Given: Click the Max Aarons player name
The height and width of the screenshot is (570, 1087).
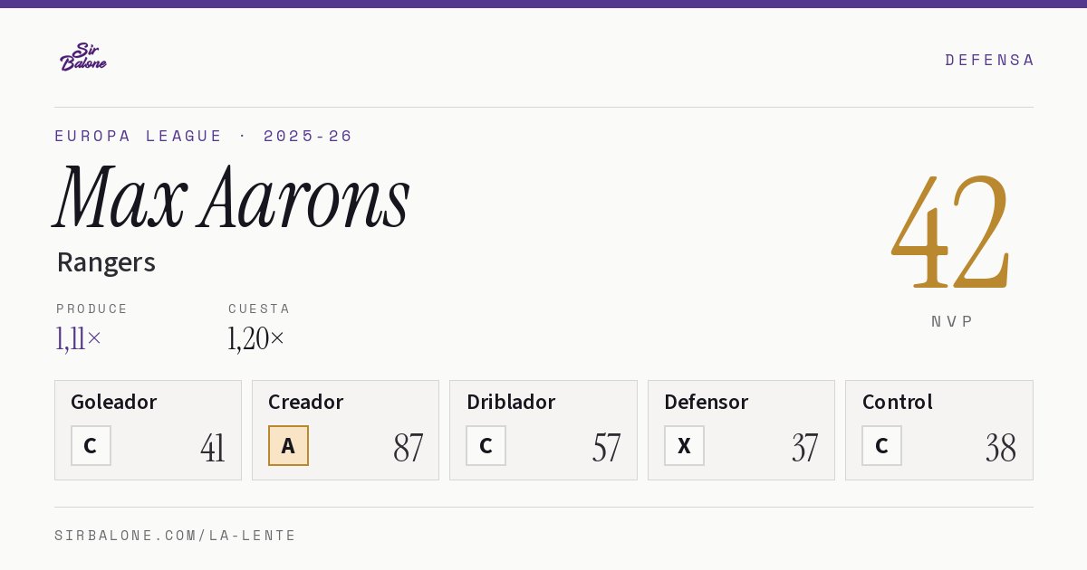Looking at the screenshot, I should 232,198.
